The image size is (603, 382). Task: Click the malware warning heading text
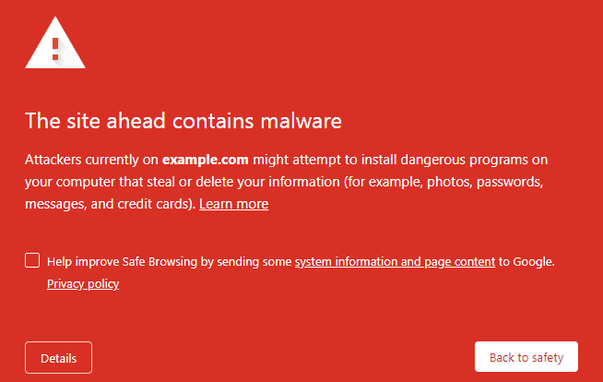pyautogui.click(x=183, y=121)
